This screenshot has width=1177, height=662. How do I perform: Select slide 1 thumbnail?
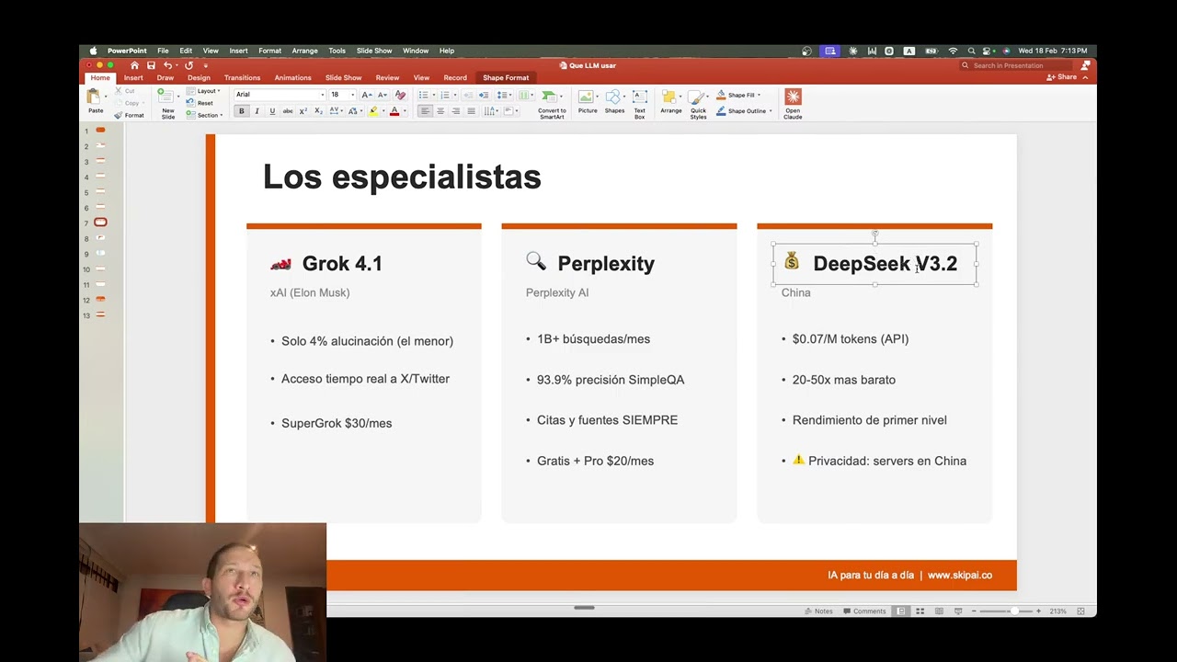coord(100,131)
